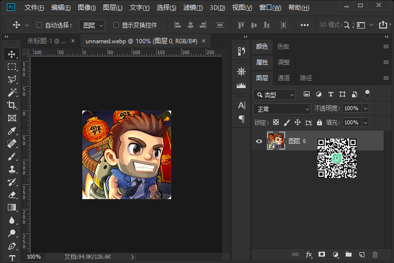Select the Eraser tool
Image resolution: width=394 pixels, height=263 pixels.
12,195
